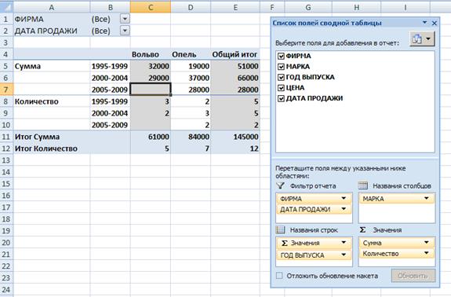Select the Опель total cell 84000
The image size is (451, 297).
(x=191, y=137)
